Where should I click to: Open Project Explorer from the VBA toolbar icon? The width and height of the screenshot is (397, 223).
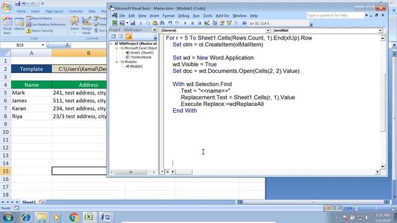215,23
